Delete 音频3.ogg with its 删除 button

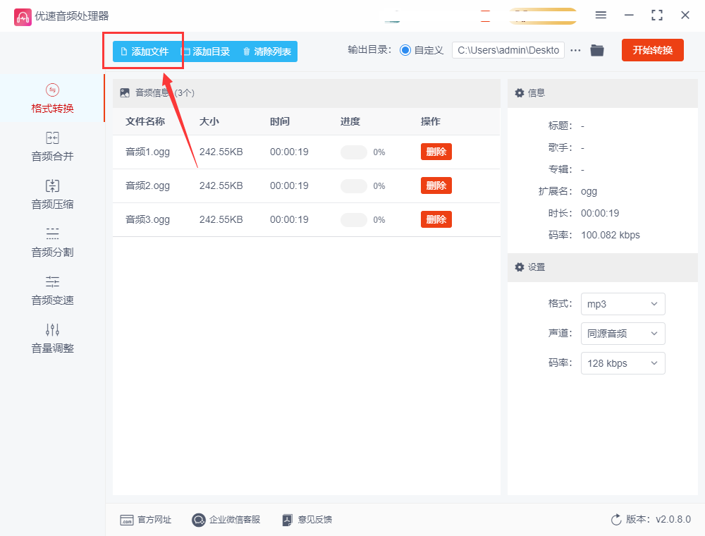436,219
